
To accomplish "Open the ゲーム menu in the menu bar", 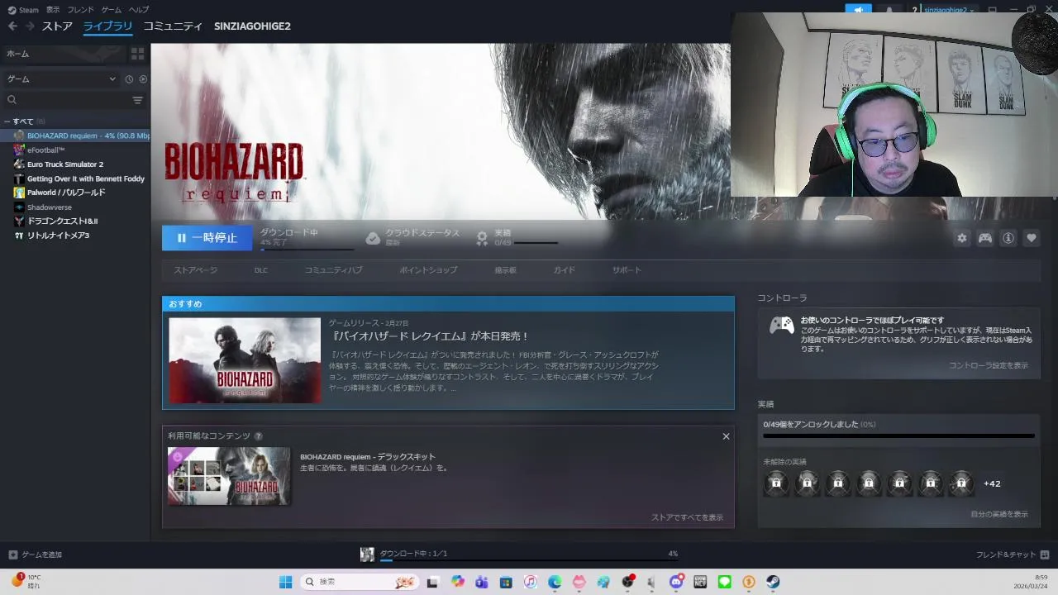I will tap(111, 10).
